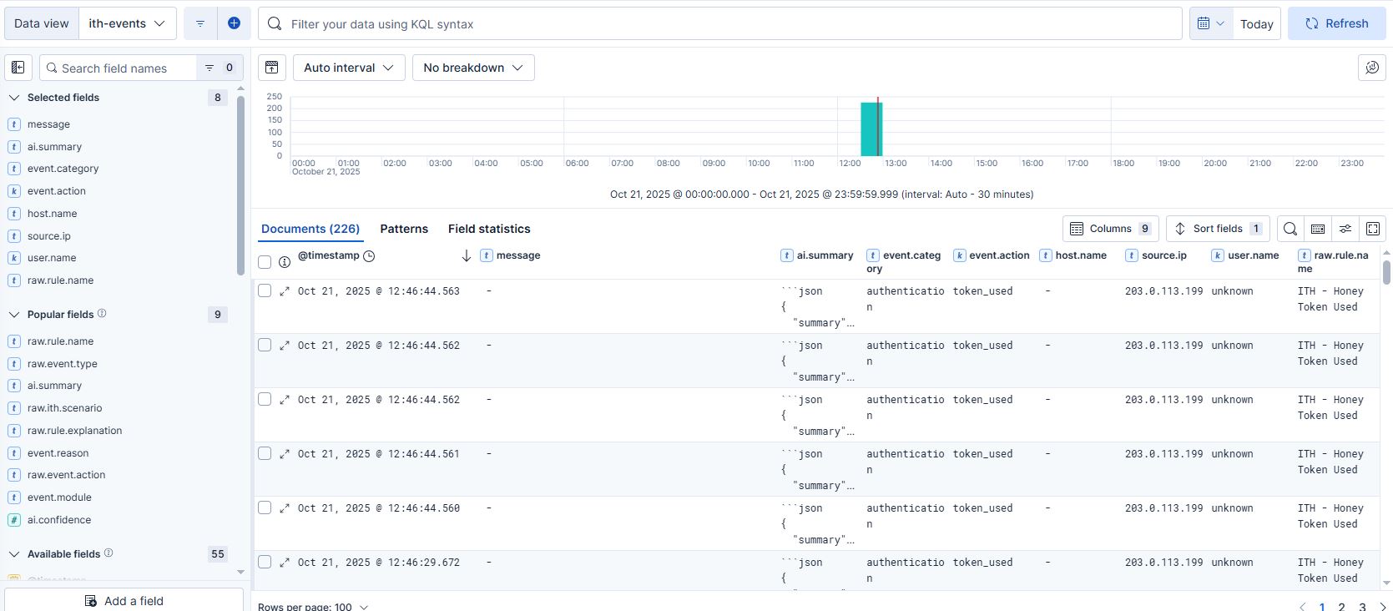Select the 12:46:44.560 row checkbox

[x=265, y=507]
